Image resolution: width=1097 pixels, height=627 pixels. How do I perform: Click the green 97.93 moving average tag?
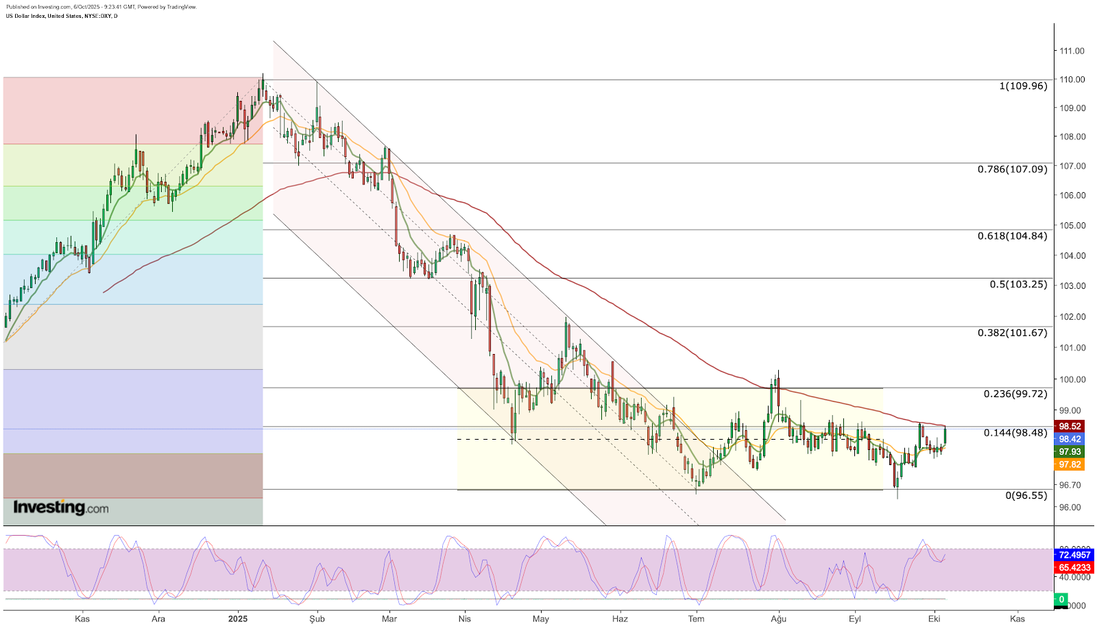1070,452
